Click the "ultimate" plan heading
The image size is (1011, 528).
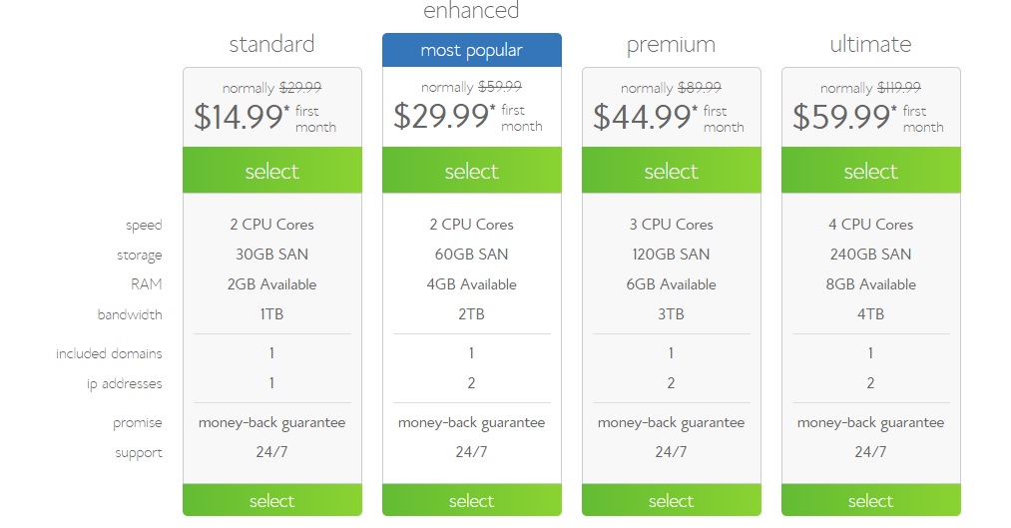870,44
